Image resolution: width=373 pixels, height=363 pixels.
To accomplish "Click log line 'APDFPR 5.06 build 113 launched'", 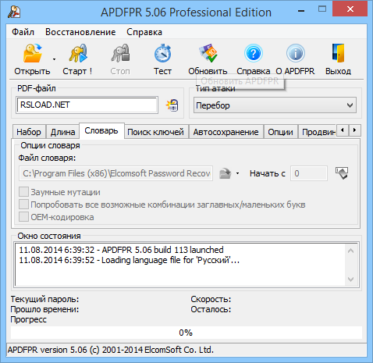I will 121,250.
